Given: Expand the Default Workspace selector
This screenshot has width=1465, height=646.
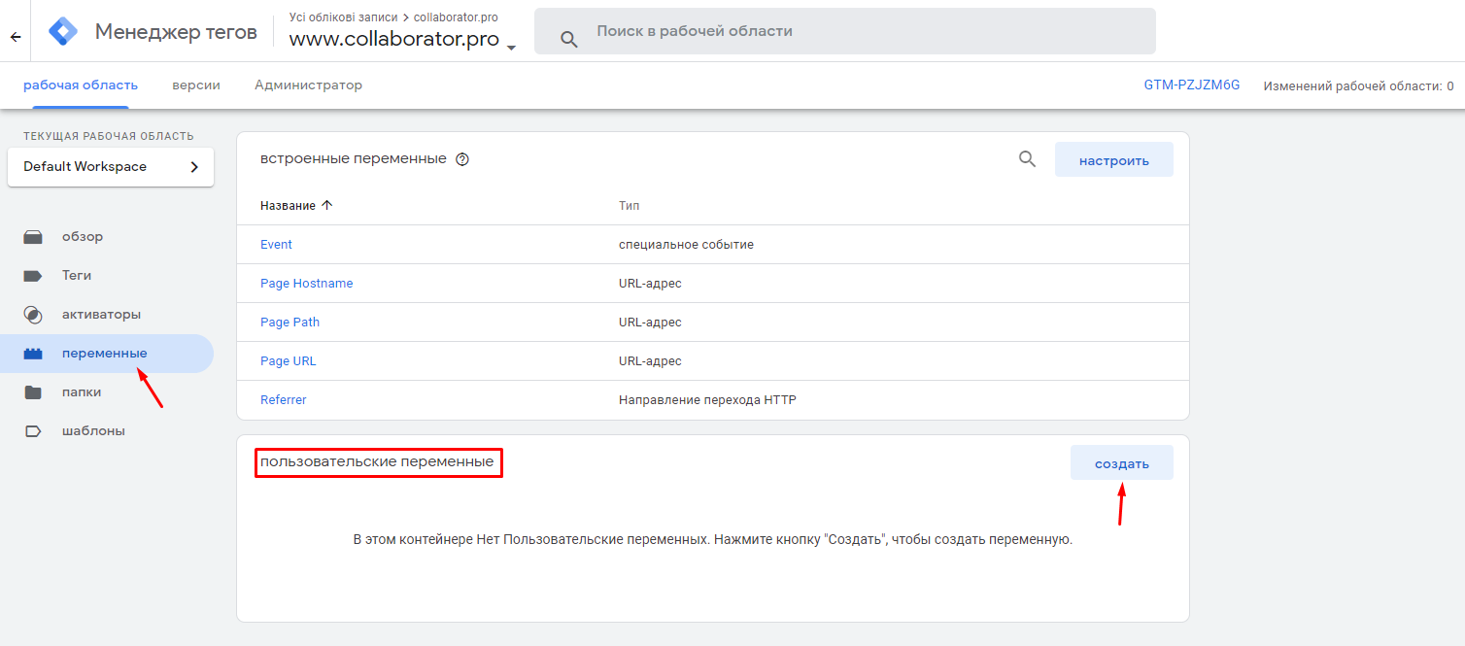Looking at the screenshot, I should [111, 167].
